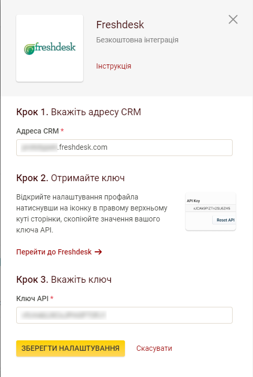
Task: Click the green freshdesk logo image
Action: click(50, 48)
